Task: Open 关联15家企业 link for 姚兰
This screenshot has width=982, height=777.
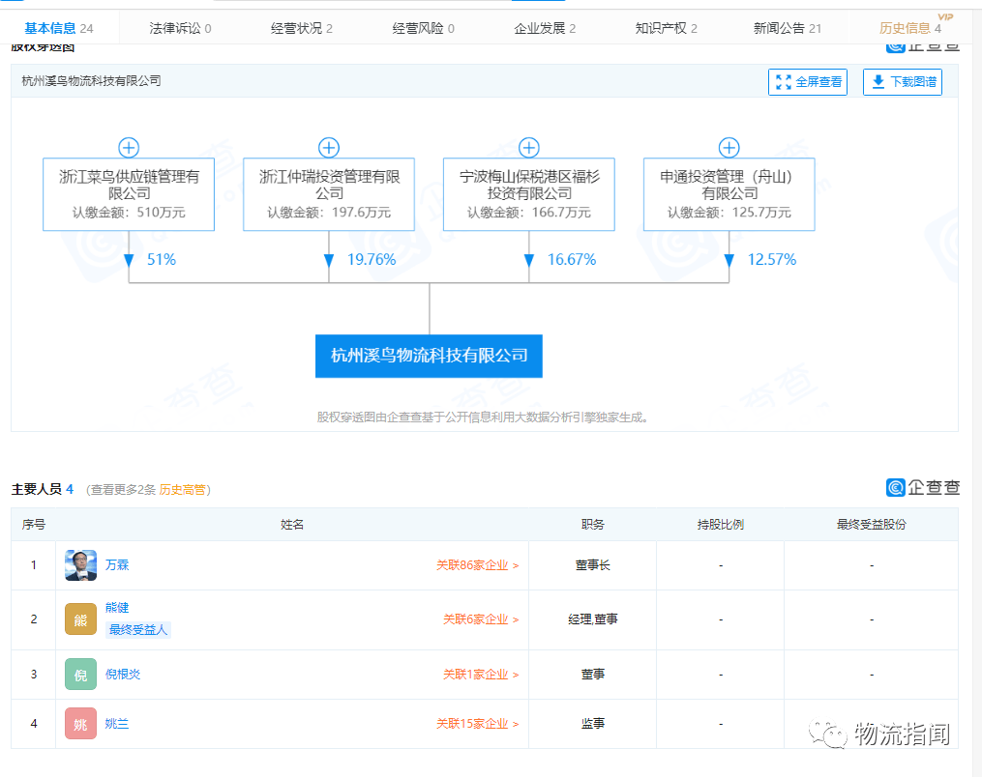Action: (x=476, y=724)
